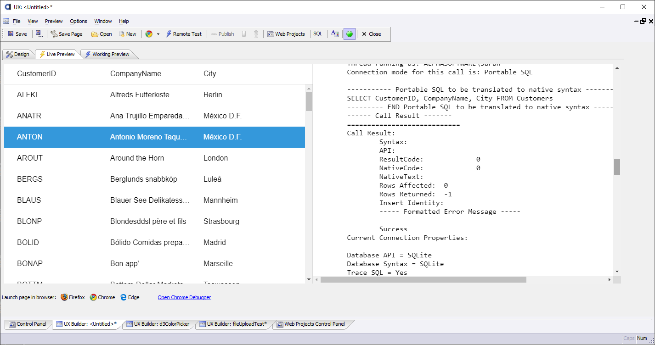Click the disabled Publish button

click(222, 34)
